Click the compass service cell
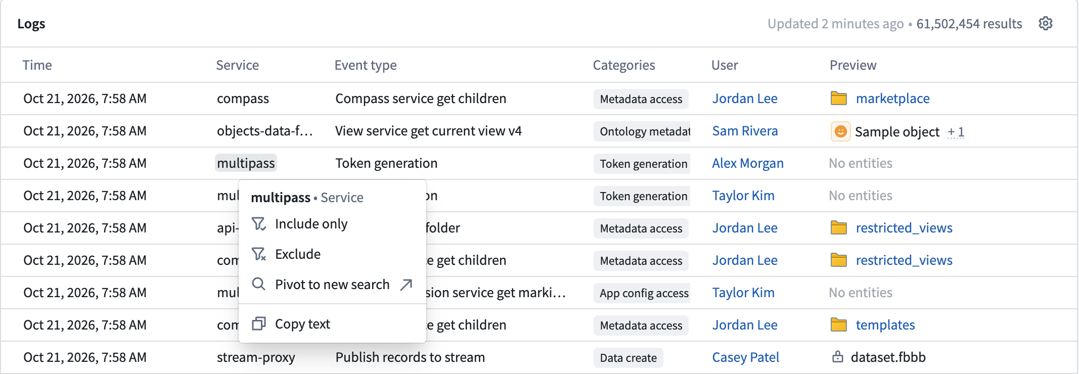The width and height of the screenshot is (1079, 374). pos(243,99)
